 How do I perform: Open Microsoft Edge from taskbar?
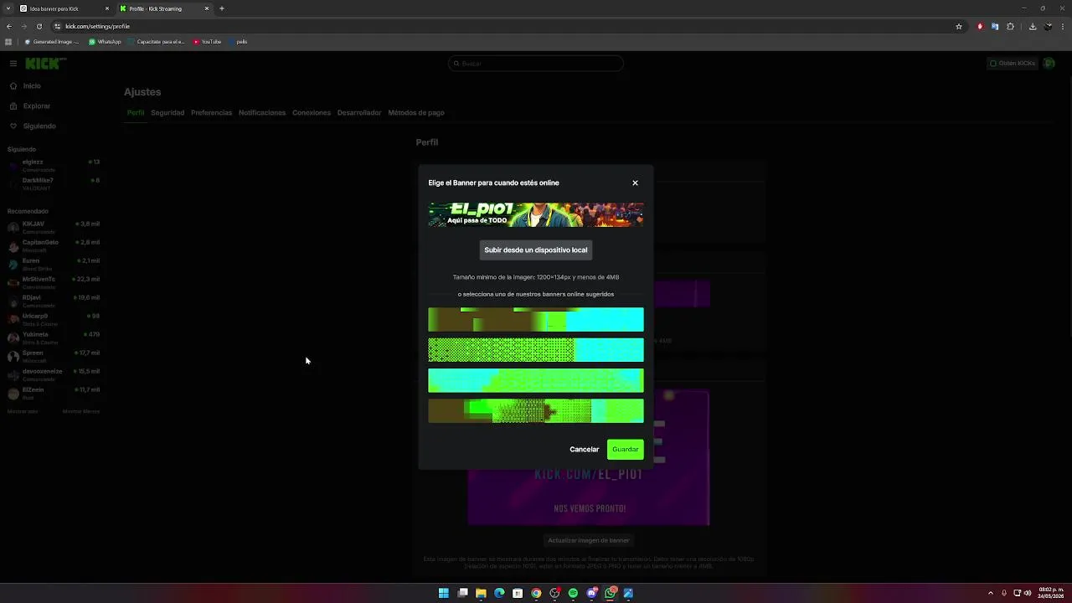(x=499, y=593)
